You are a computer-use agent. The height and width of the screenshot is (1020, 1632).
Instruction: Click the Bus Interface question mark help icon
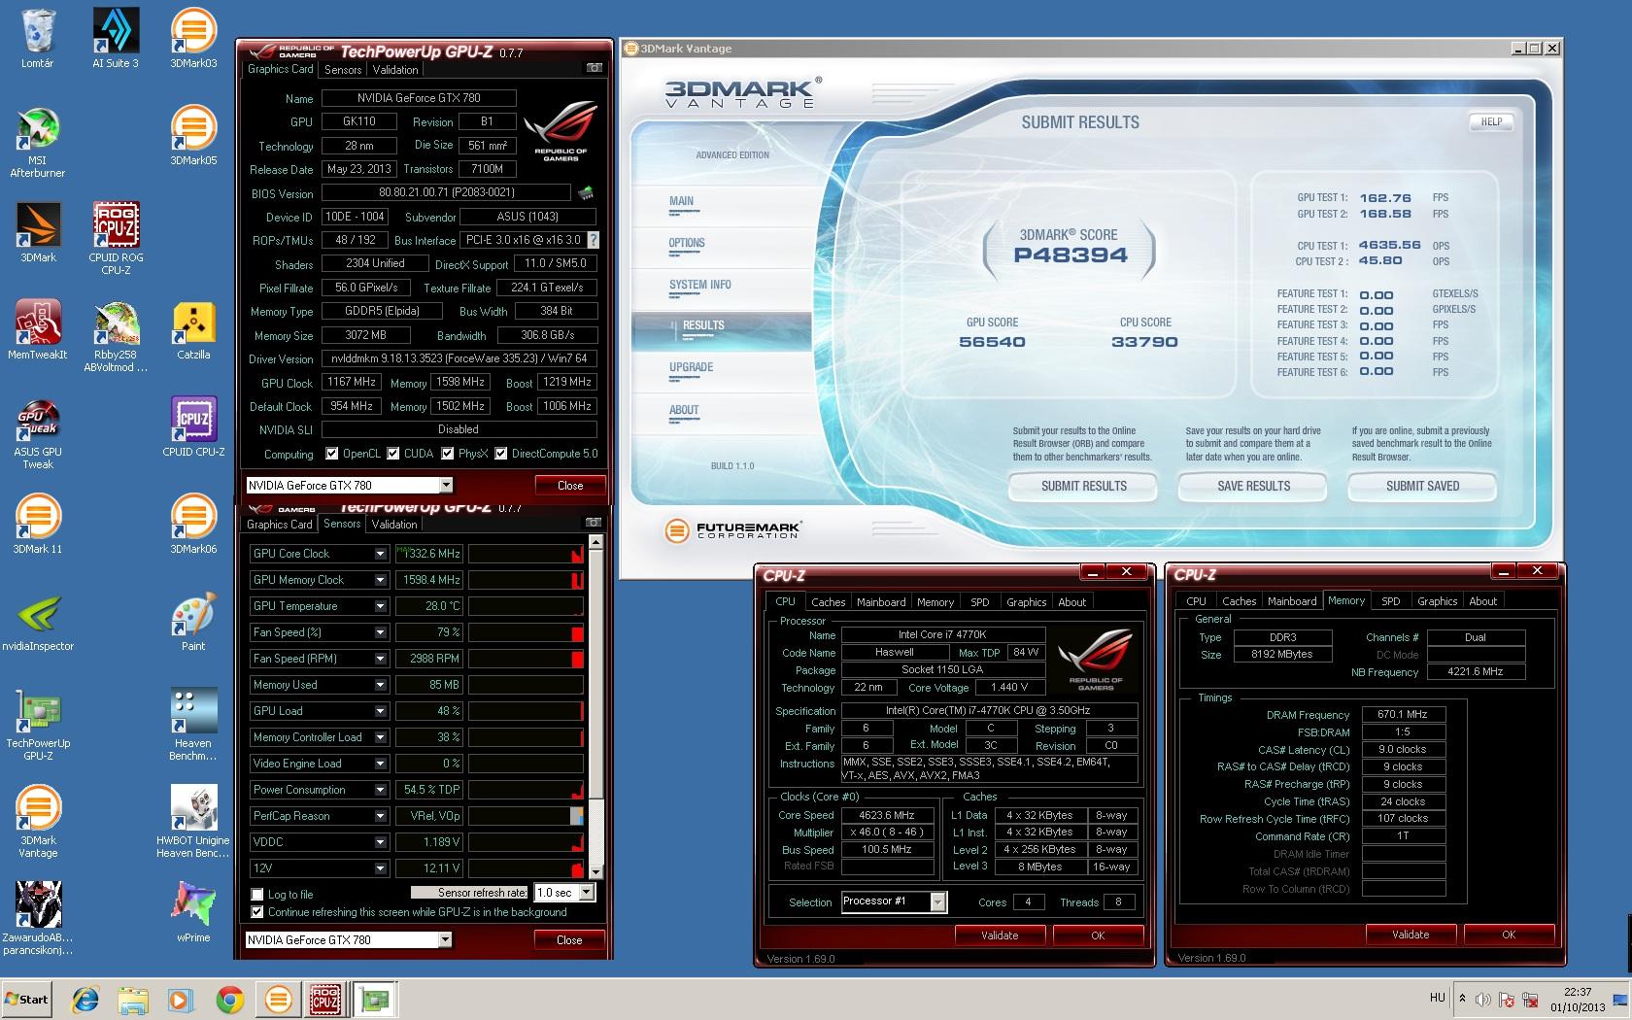click(594, 240)
